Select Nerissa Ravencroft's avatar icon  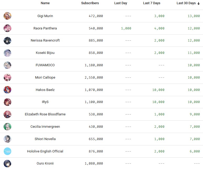tap(7, 41)
